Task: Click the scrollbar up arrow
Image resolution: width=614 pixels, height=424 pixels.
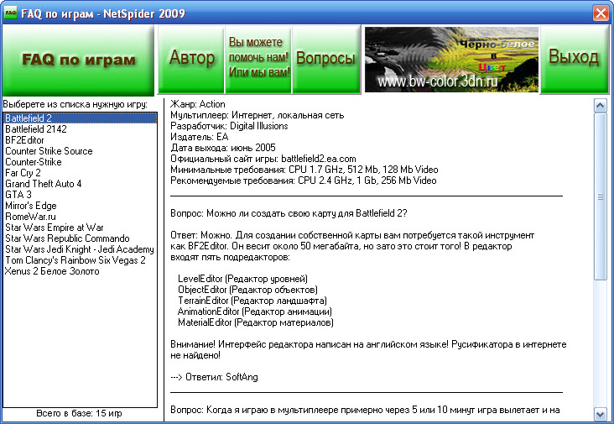Action: click(600, 105)
